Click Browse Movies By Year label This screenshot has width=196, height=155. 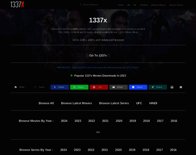click(36, 121)
